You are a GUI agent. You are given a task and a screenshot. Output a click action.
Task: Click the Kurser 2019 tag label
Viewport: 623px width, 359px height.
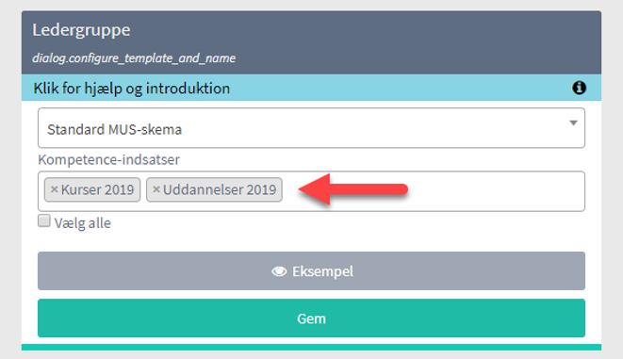pyautogui.click(x=97, y=189)
